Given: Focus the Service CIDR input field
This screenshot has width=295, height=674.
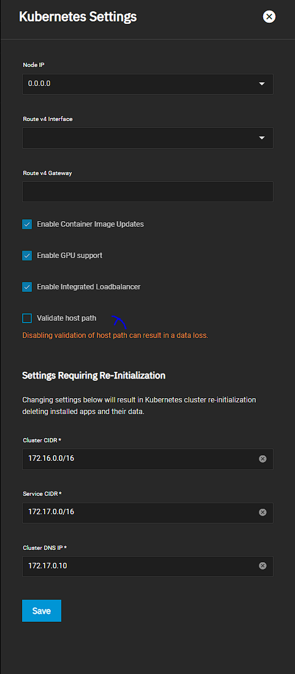Looking at the screenshot, I should point(147,513).
